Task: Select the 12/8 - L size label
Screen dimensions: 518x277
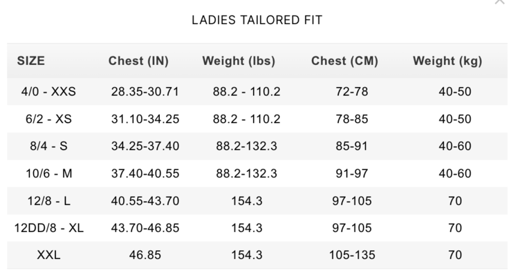Action: (48, 201)
